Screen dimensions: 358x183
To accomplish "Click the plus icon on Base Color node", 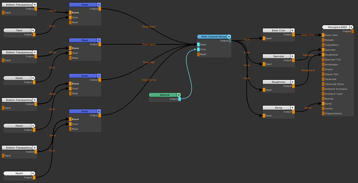I will coord(292,30).
